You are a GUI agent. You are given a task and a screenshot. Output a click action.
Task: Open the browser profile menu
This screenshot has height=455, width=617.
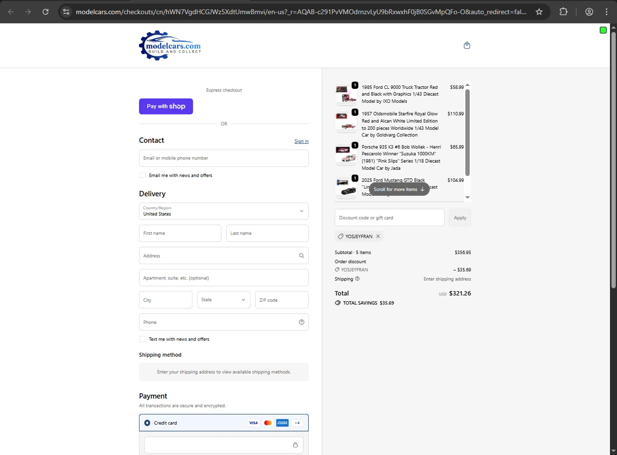(589, 12)
